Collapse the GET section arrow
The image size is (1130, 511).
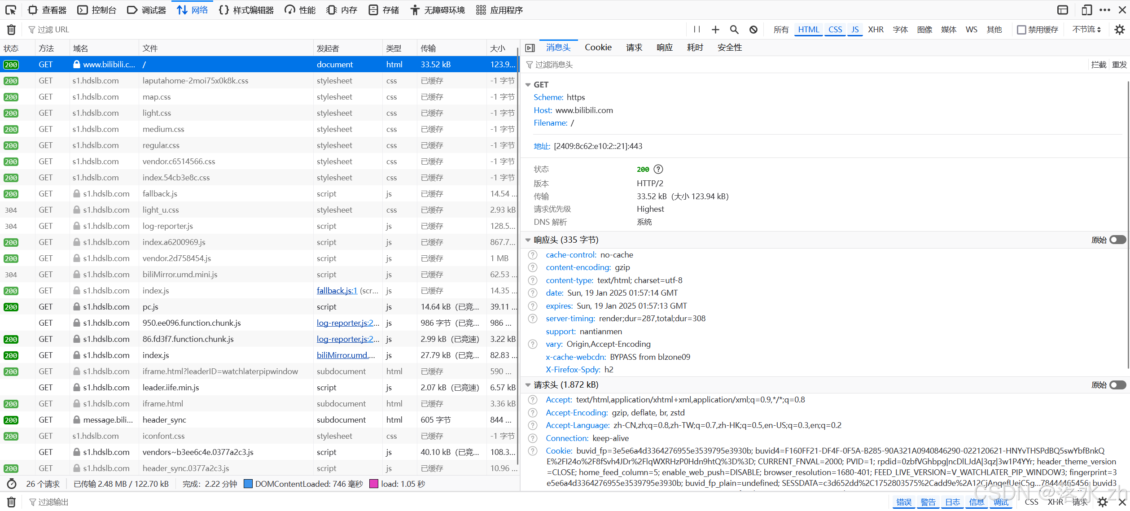(x=528, y=85)
